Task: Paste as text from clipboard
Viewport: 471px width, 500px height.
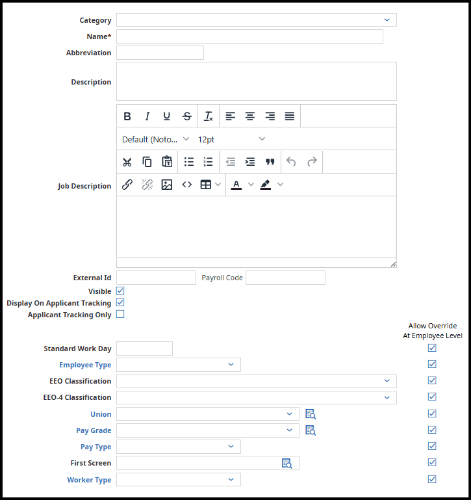Action: tap(167, 162)
